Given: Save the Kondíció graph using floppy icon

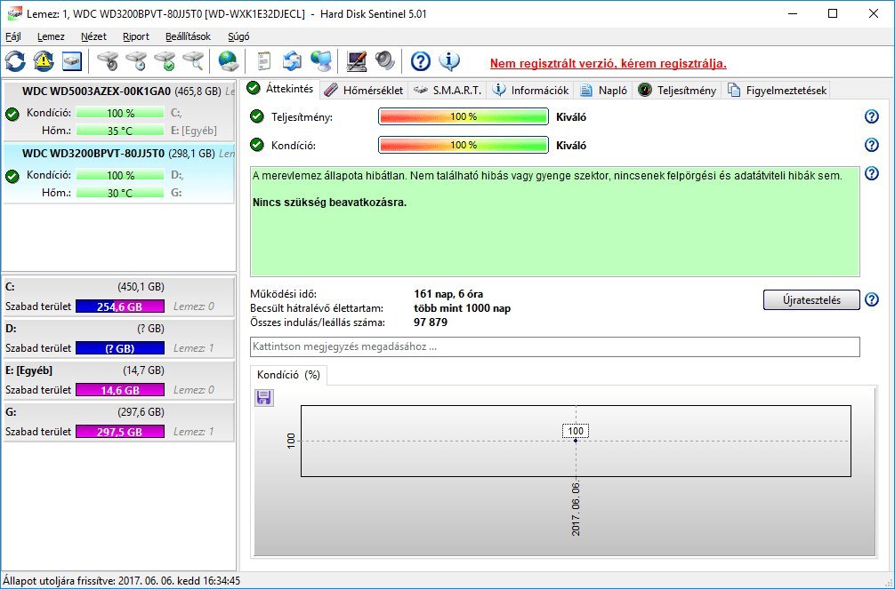Looking at the screenshot, I should (x=263, y=397).
